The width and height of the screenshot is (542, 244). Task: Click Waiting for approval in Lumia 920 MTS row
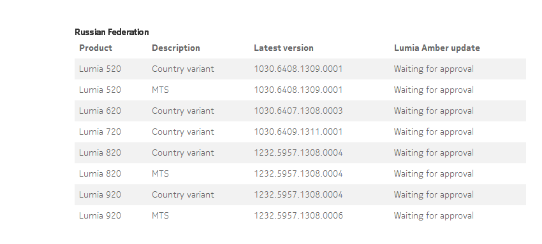[434, 216]
